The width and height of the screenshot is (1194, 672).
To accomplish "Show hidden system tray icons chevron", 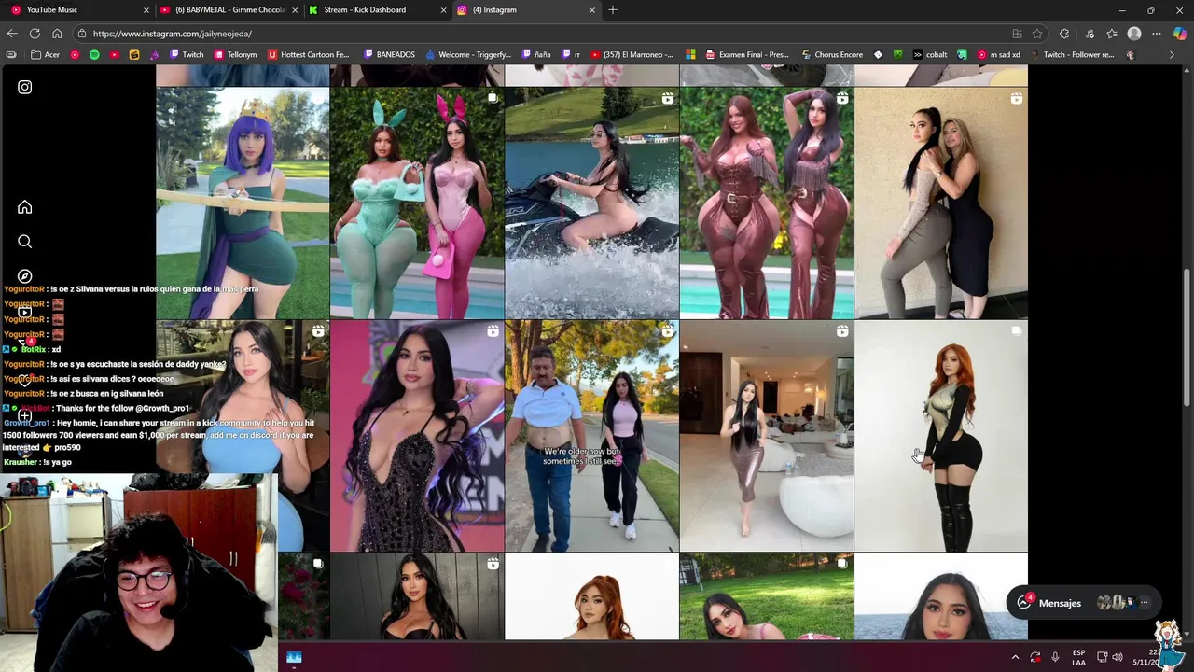I will [x=1016, y=657].
